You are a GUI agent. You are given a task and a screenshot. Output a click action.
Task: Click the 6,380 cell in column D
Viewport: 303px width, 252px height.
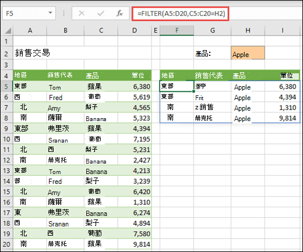135,87
